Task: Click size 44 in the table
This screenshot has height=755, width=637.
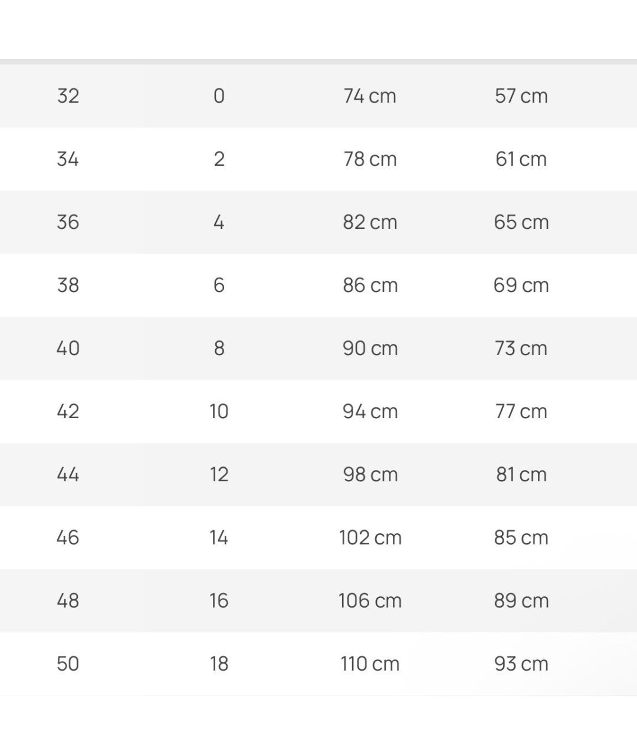Action: pyautogui.click(x=68, y=474)
